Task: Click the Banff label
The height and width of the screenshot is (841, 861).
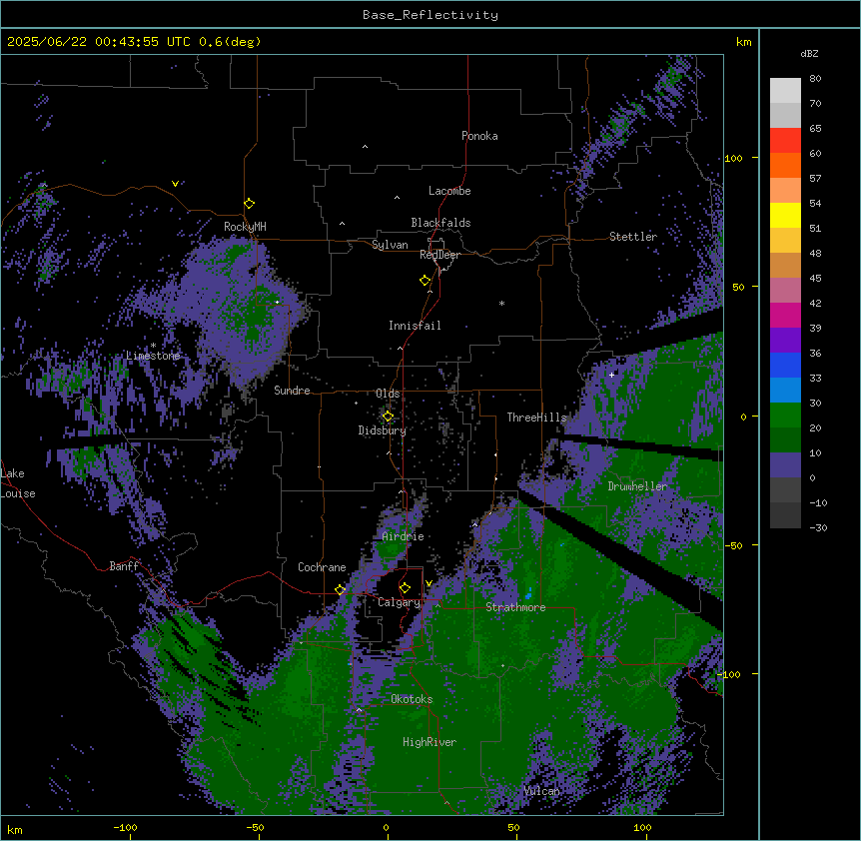Action: coord(124,566)
